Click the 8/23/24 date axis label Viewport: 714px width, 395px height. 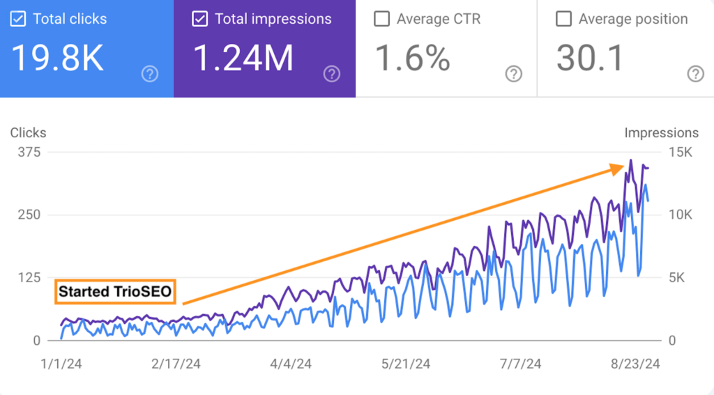634,364
